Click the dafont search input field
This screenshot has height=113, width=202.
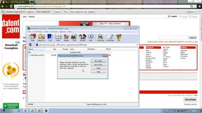coord(173,38)
